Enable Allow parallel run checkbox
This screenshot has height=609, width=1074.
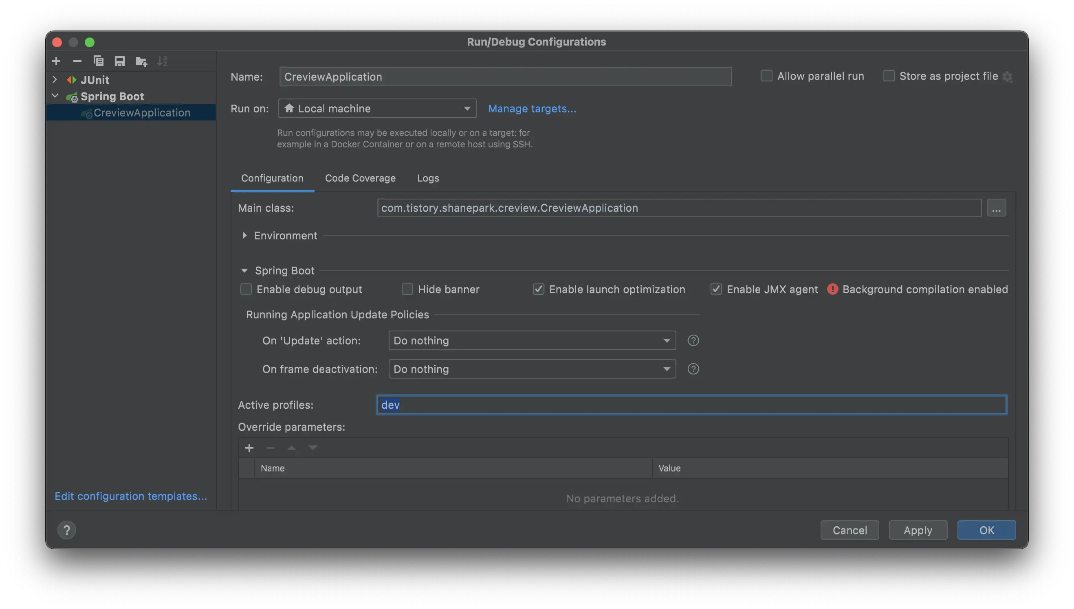(x=766, y=76)
